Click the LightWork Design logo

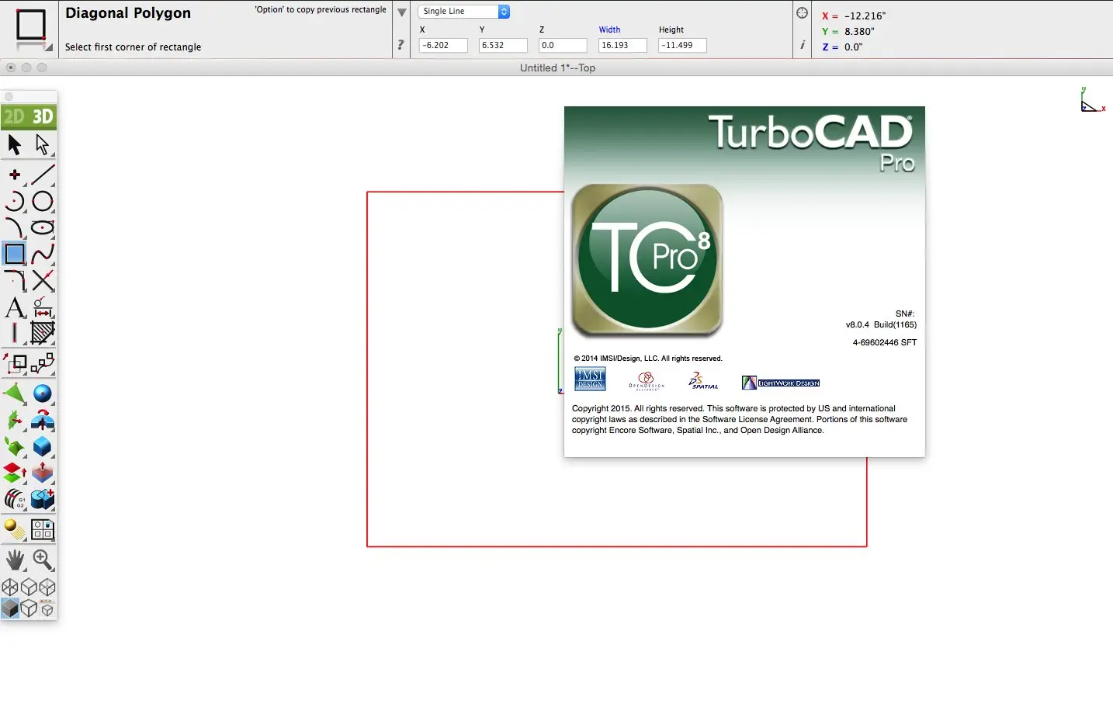[x=781, y=383]
